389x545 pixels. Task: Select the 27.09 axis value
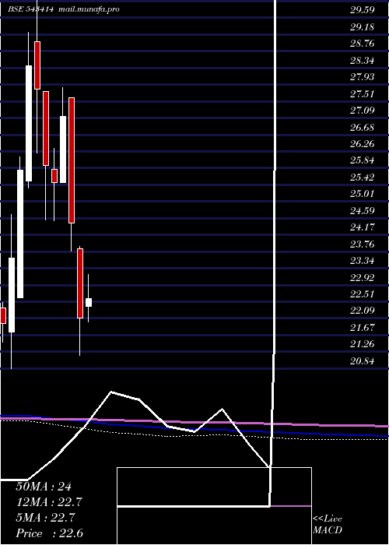[363, 111]
